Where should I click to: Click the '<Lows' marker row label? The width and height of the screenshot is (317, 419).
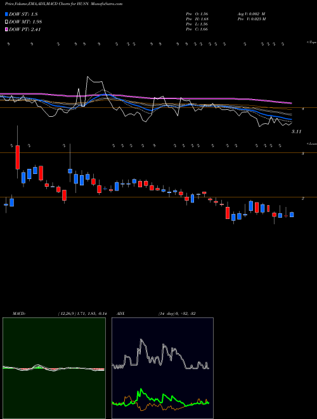point(311,143)
